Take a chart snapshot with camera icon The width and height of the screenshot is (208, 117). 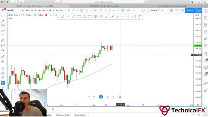click(x=182, y=10)
